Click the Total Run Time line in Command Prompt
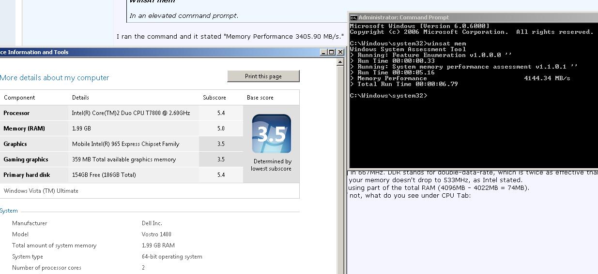 click(x=404, y=84)
